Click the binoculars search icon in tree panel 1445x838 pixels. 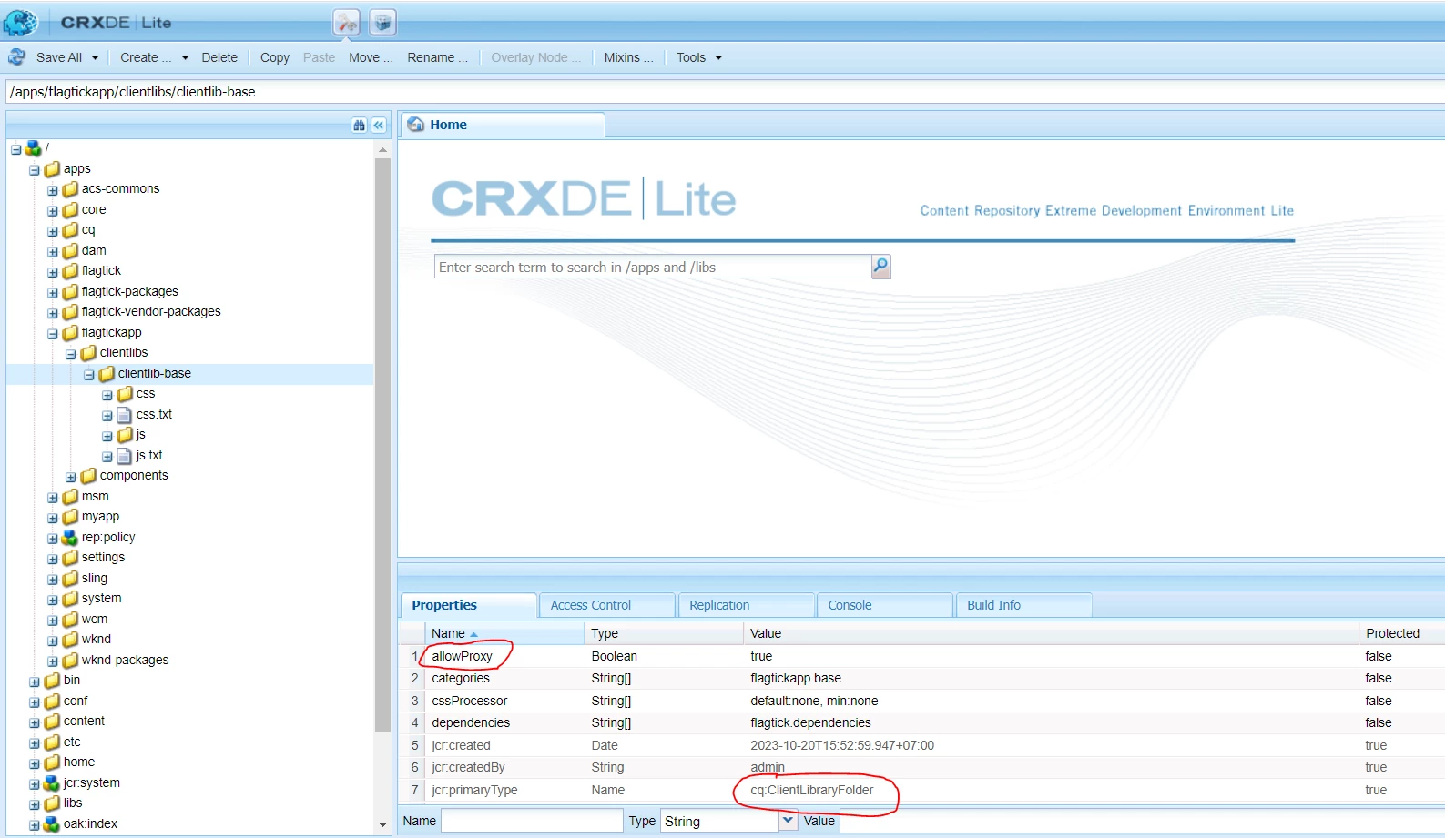click(x=359, y=126)
